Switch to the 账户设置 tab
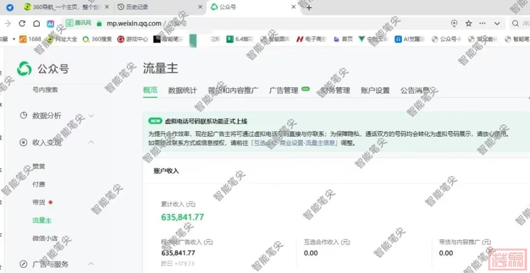 375,91
